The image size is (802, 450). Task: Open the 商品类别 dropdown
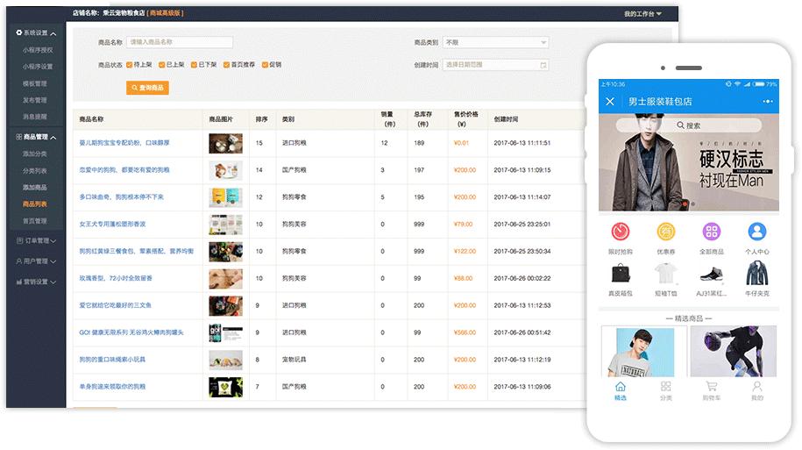495,42
